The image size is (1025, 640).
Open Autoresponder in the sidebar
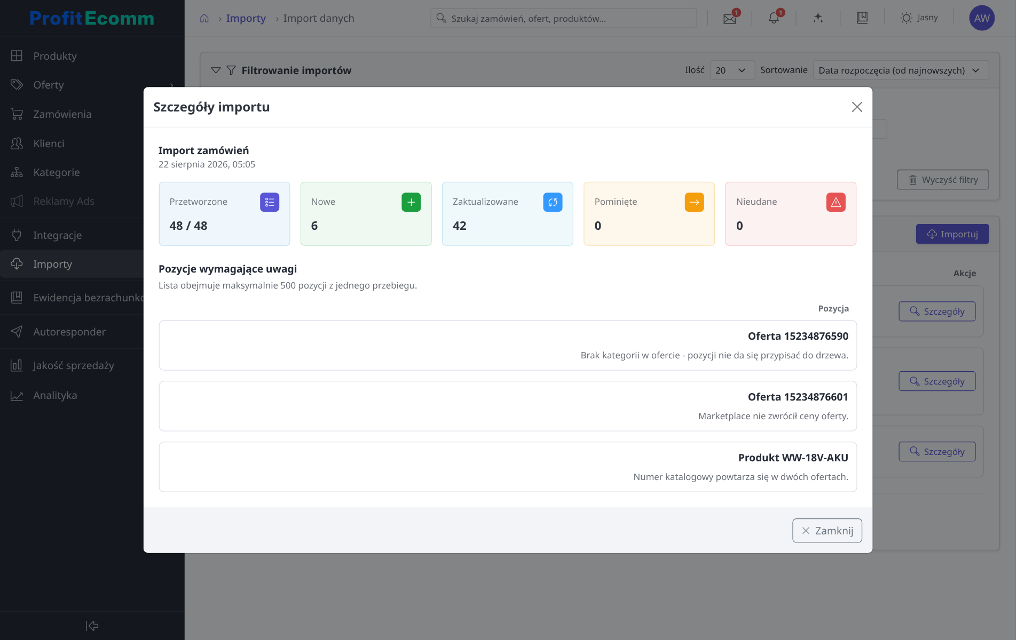(x=72, y=332)
